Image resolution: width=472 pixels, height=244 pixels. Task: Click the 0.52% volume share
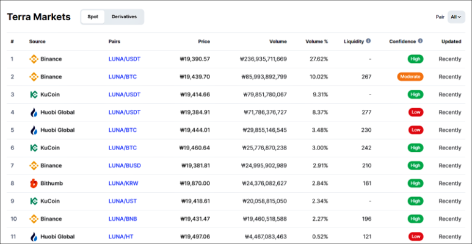pos(320,237)
